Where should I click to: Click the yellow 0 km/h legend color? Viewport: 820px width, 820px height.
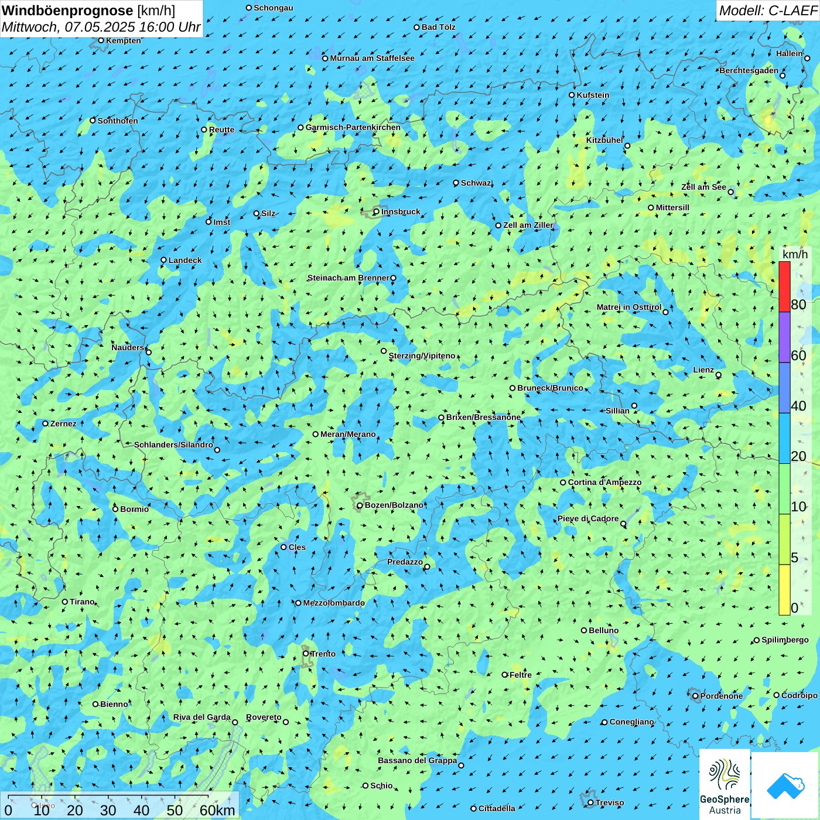(x=784, y=590)
